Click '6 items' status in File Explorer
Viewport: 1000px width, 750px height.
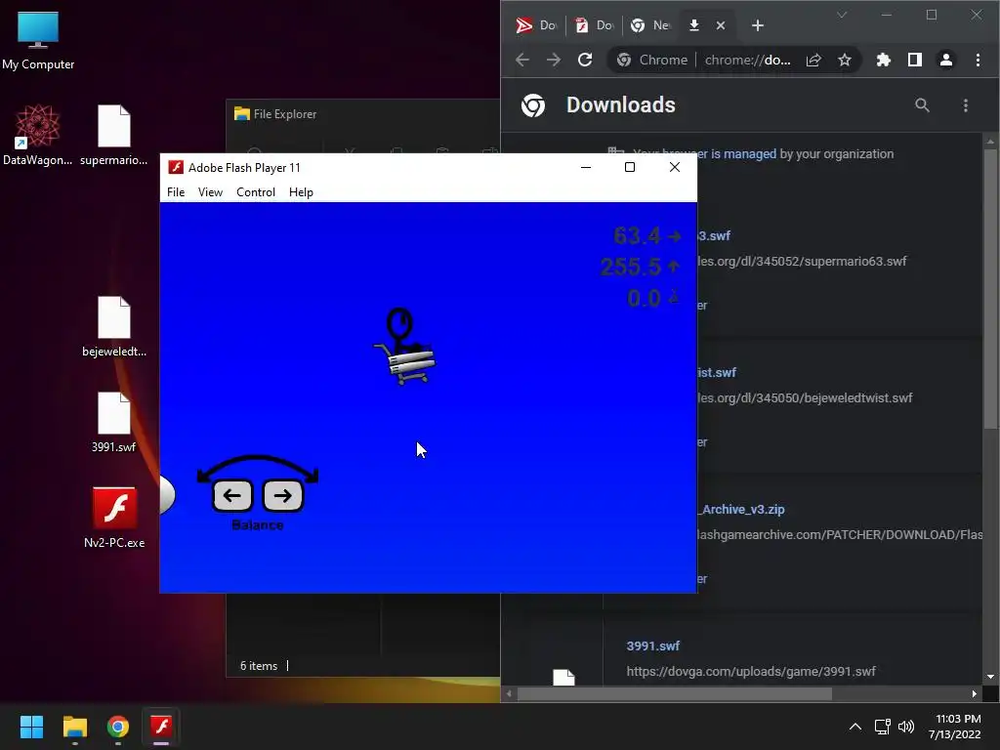pyautogui.click(x=258, y=666)
